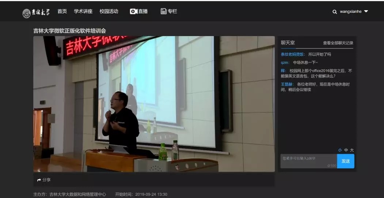View all chat records via 查看全部聊天记录
This screenshot has height=198, width=384.
[338, 43]
